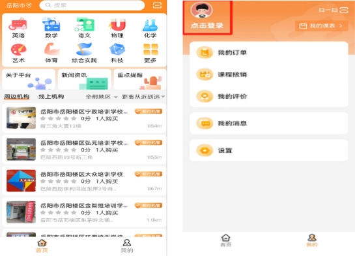
Task: Change city via 岳阳市 location selector
Action: pyautogui.click(x=19, y=5)
